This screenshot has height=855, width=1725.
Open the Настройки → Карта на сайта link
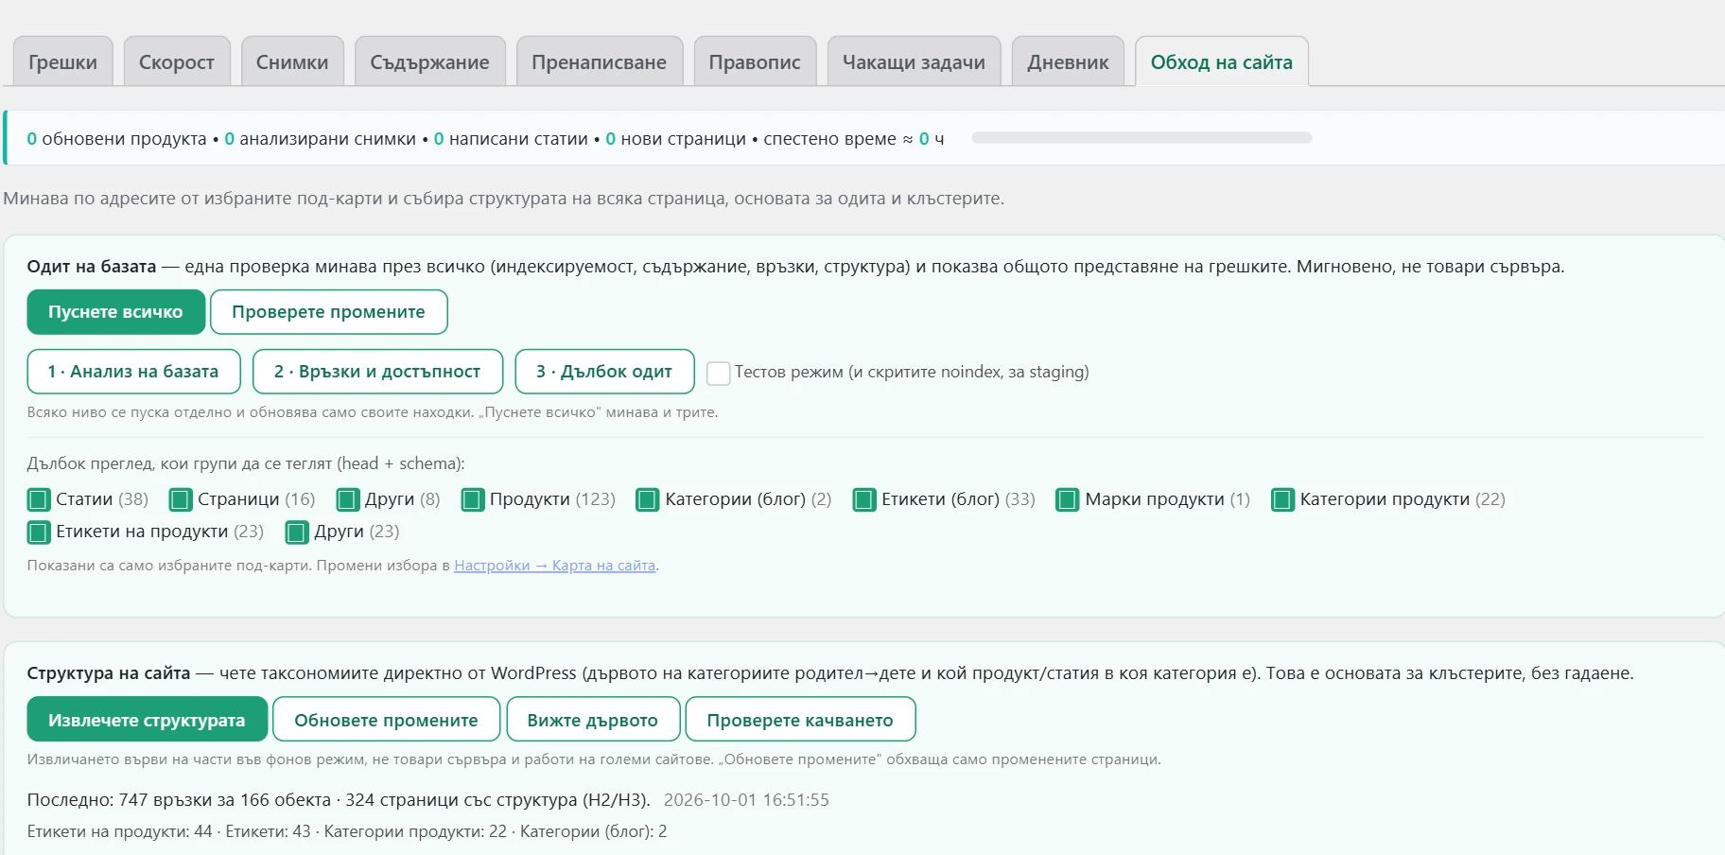click(x=555, y=566)
